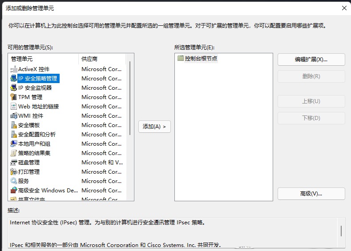Click the available snap-ins list scrollbar
The width and height of the screenshot is (351, 251).
click(130, 98)
